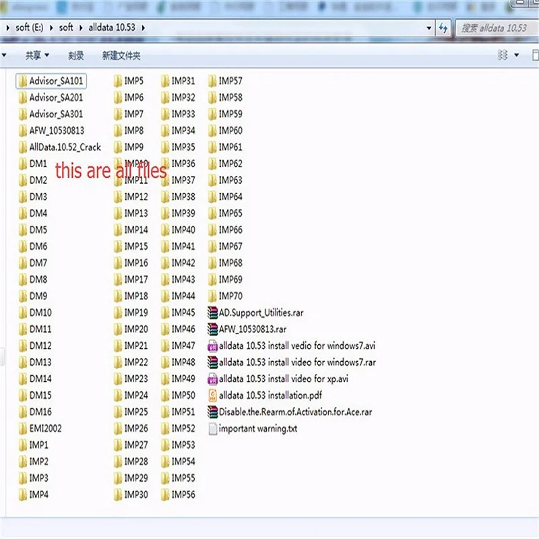Change the view using the view options icon

tap(503, 55)
